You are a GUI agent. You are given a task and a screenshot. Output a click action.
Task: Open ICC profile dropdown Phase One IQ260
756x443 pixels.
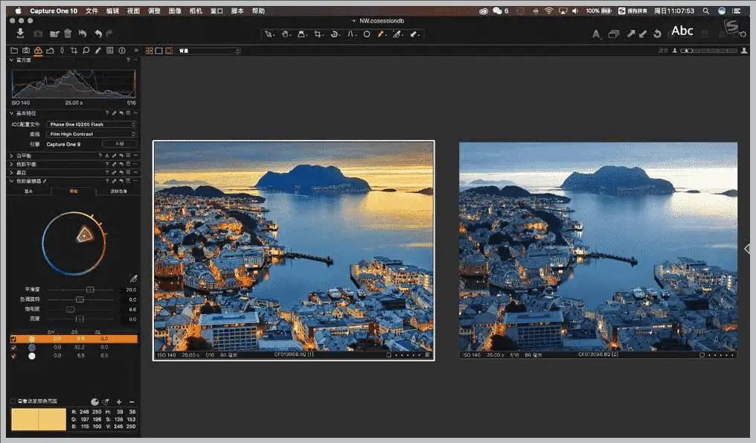point(92,124)
